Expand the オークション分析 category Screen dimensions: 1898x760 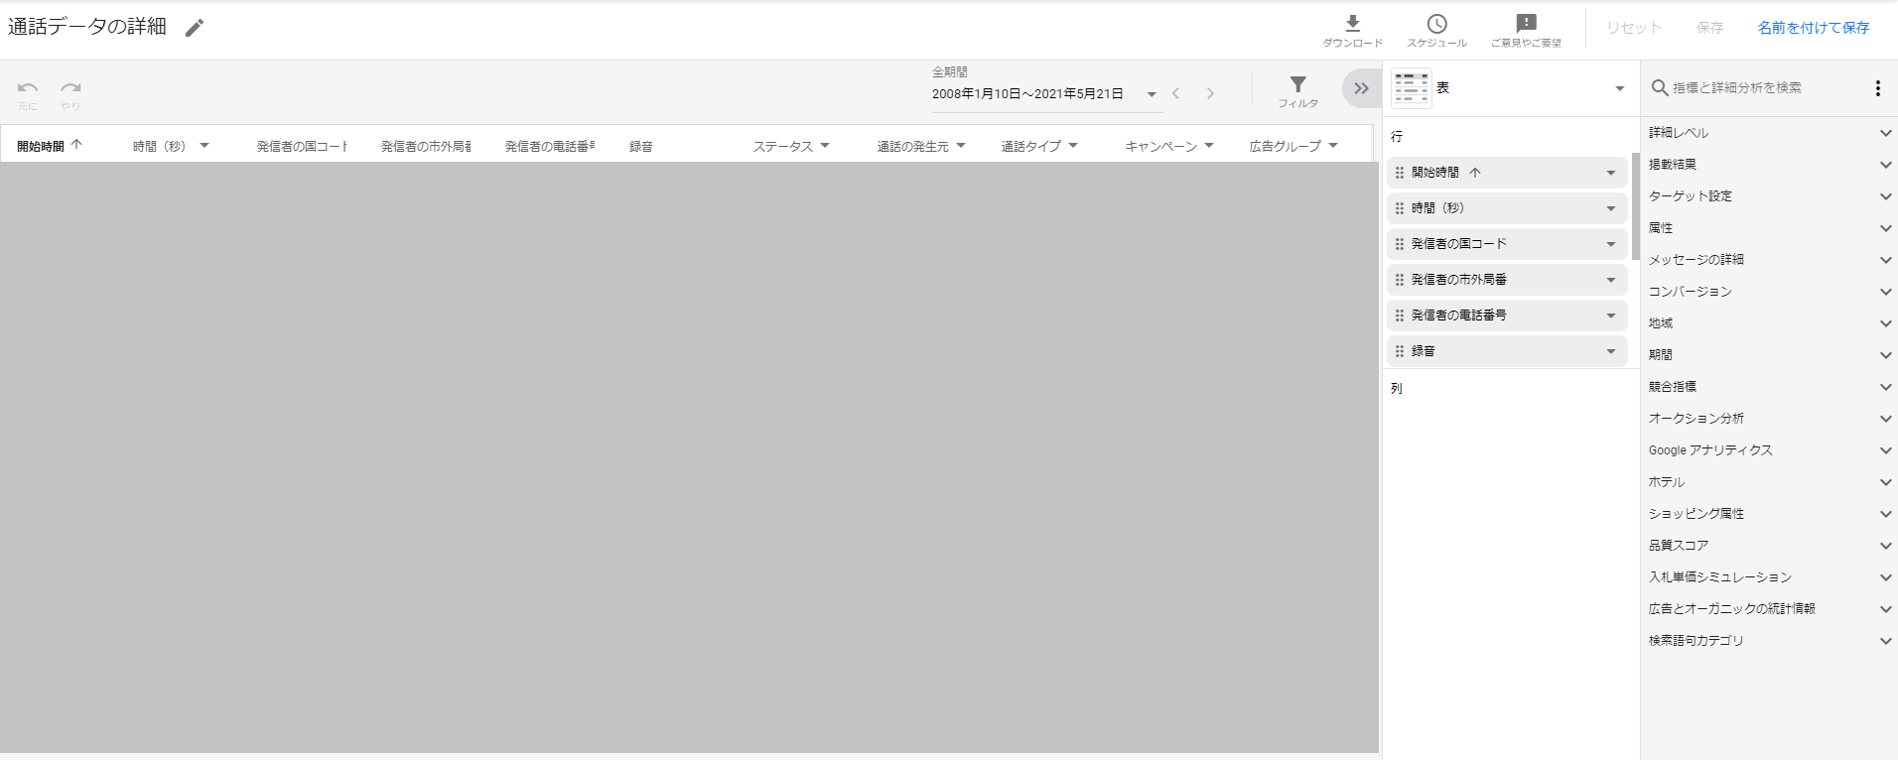[1885, 419]
